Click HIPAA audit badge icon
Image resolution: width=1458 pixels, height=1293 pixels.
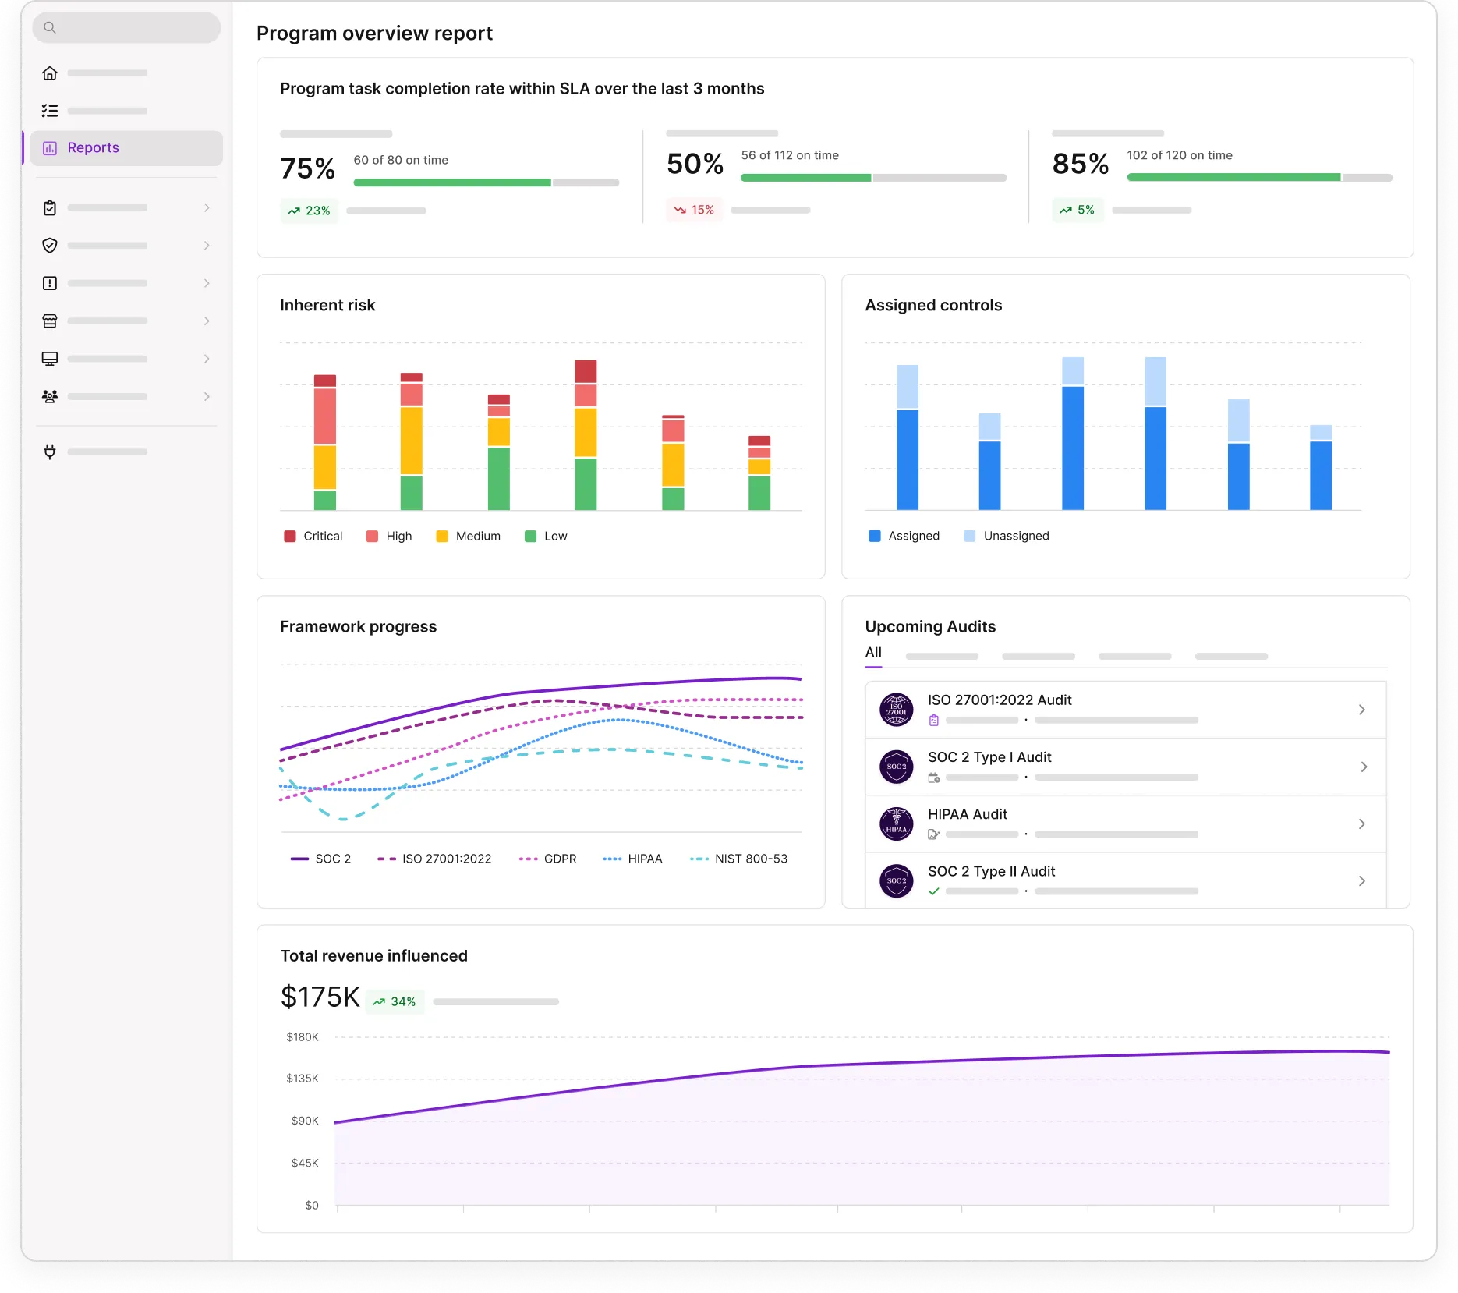coord(897,824)
